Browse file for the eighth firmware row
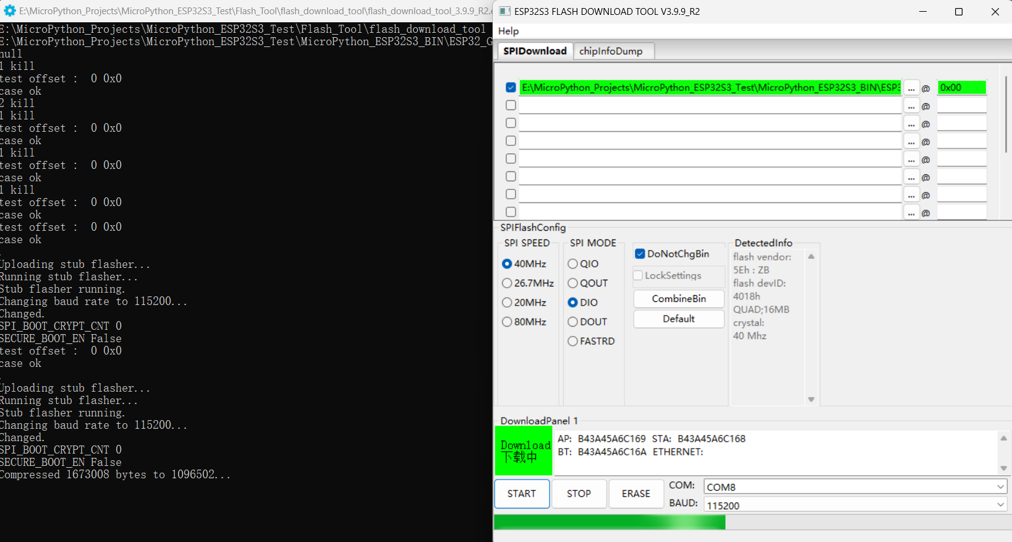This screenshot has width=1012, height=542. click(911, 212)
